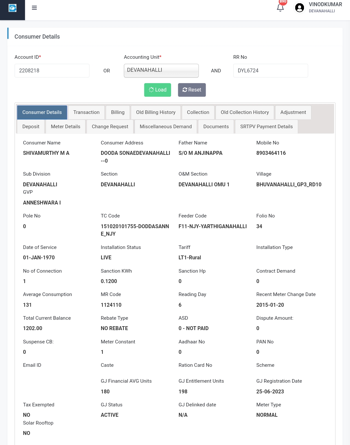Focus the Account ID input field

pos(52,70)
